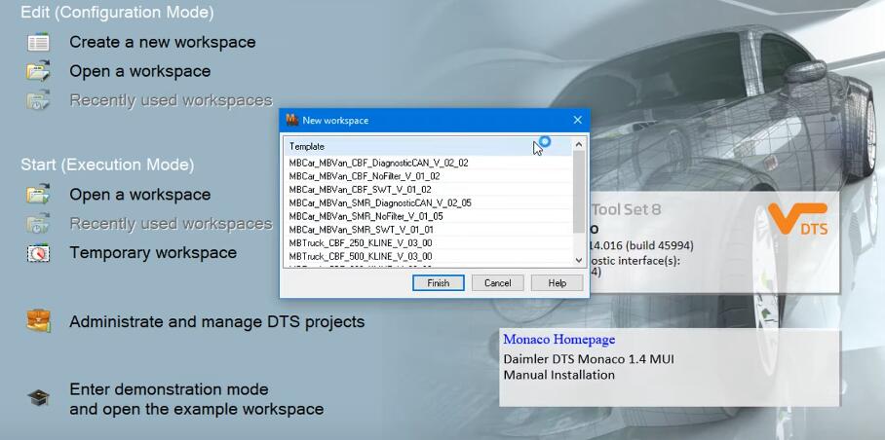This screenshot has height=440, width=885.
Task: Click the Finish button
Action: pos(438,283)
